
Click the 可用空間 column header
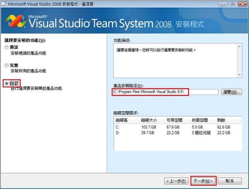click(x=177, y=120)
